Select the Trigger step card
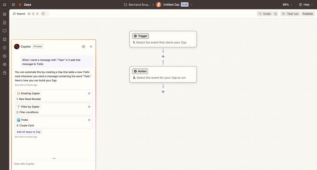The image size is (317, 170). pyautogui.click(x=163, y=39)
